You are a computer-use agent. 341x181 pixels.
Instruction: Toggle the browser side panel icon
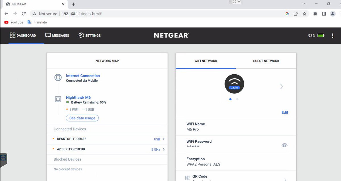coord(324,14)
